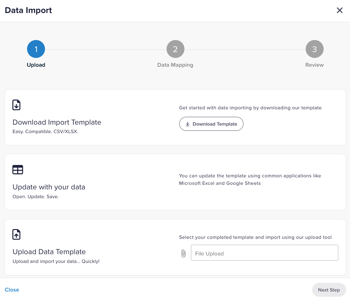
Task: Click the Next Step button
Action: click(329, 290)
